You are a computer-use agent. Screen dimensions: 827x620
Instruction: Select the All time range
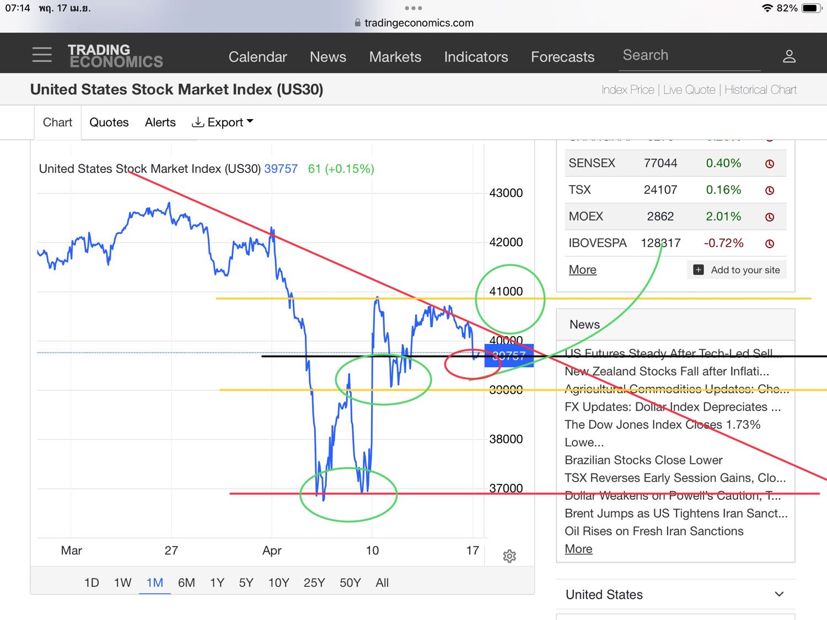[382, 583]
